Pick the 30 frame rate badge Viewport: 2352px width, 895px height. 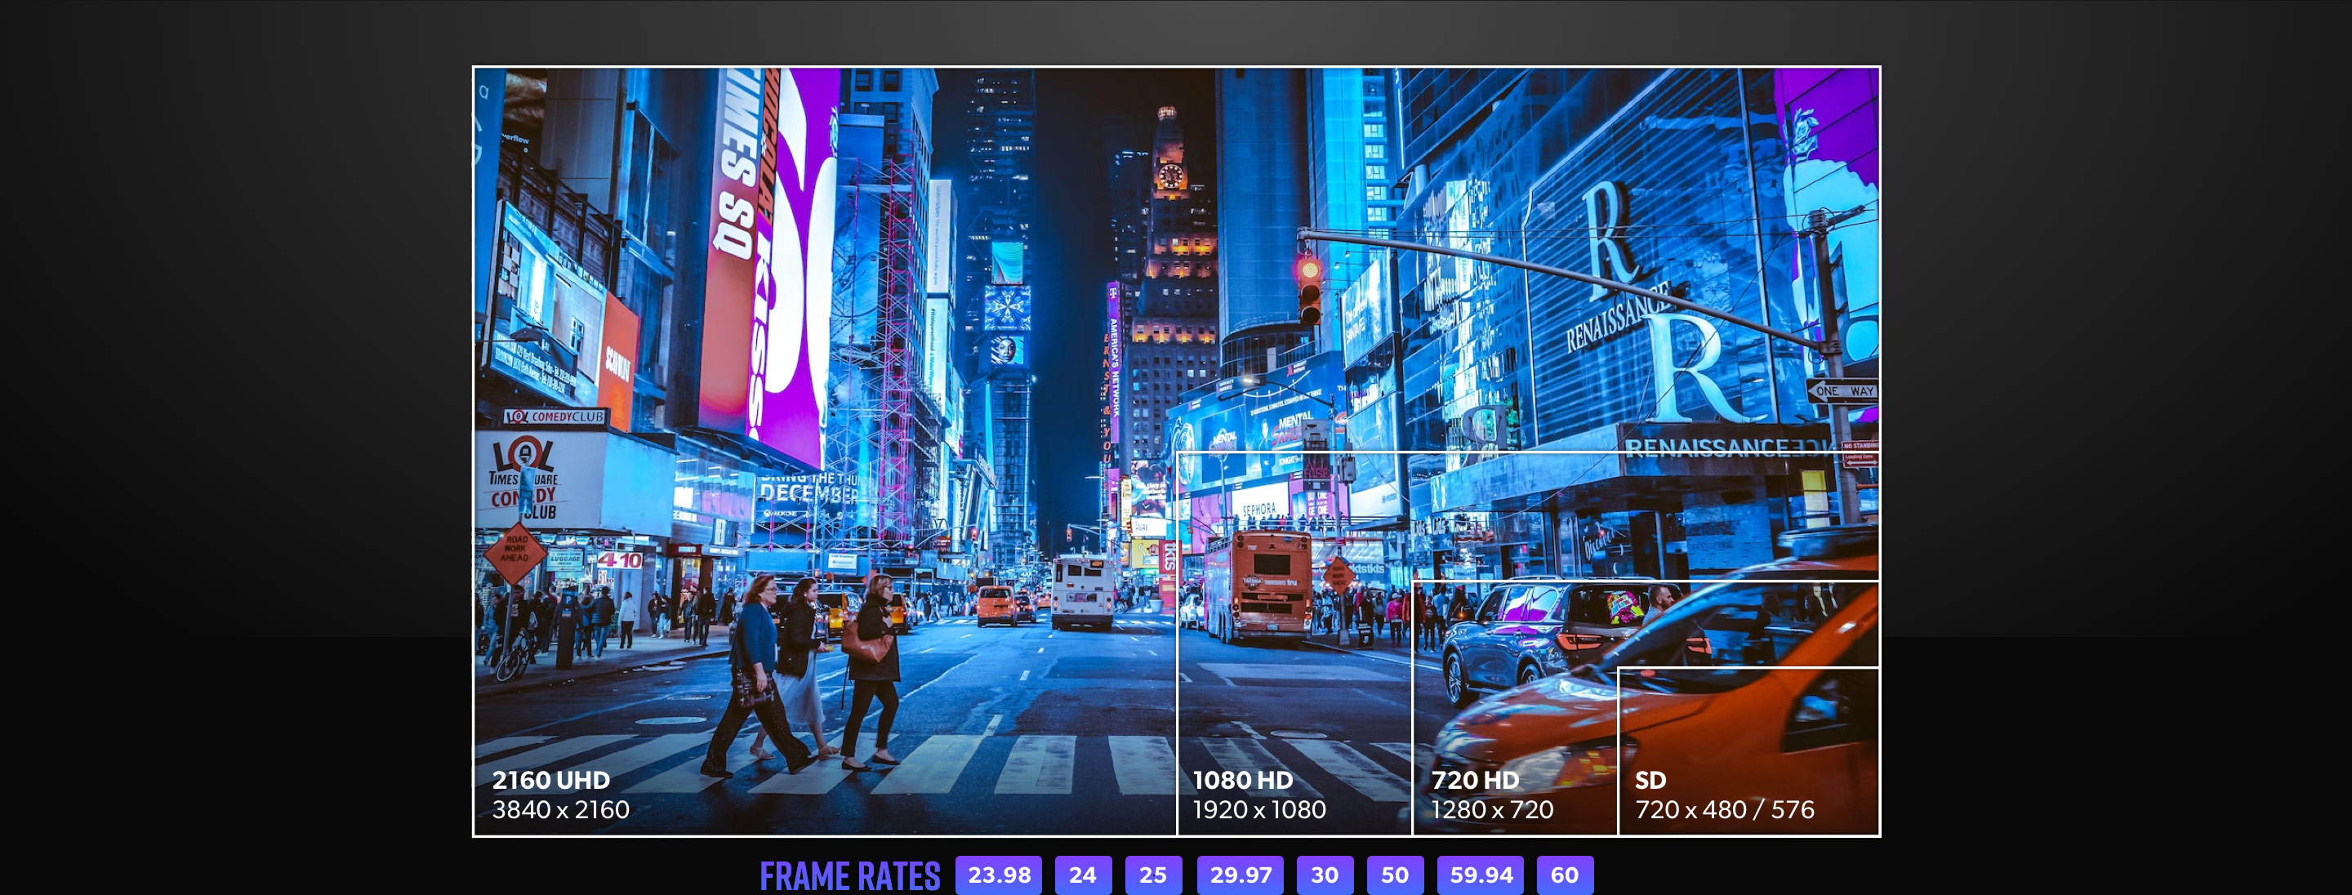(x=1325, y=875)
